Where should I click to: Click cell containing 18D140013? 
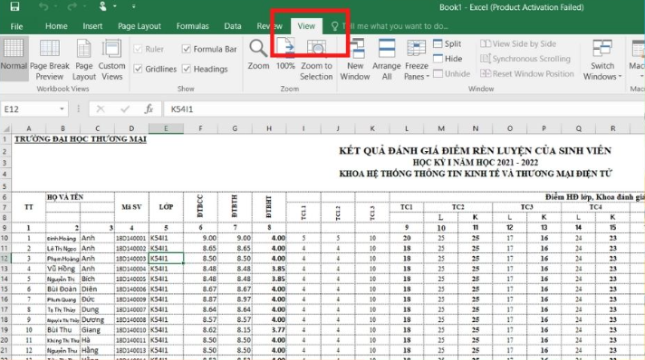pos(131,351)
